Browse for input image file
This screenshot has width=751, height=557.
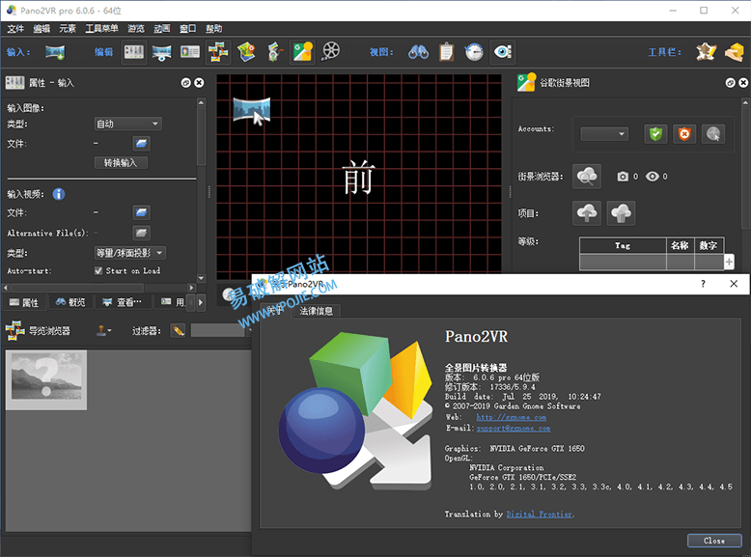(141, 143)
